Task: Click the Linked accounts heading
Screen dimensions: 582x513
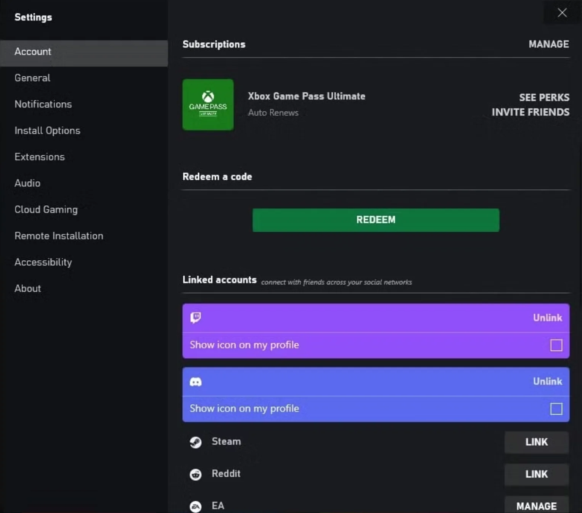Action: pos(220,280)
